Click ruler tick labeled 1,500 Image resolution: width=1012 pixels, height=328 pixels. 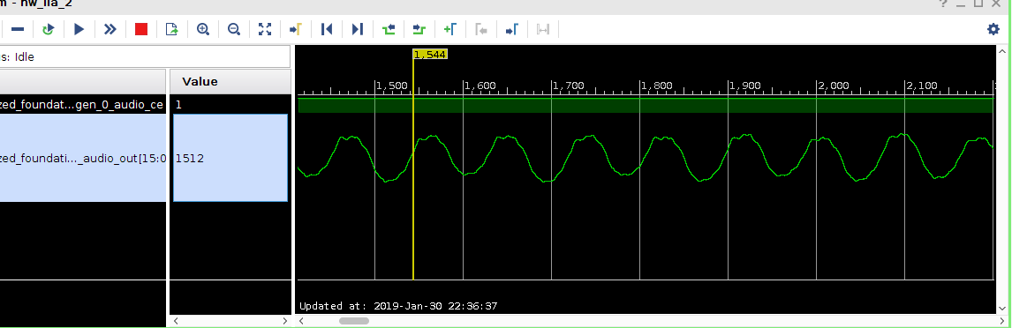pyautogui.click(x=392, y=86)
